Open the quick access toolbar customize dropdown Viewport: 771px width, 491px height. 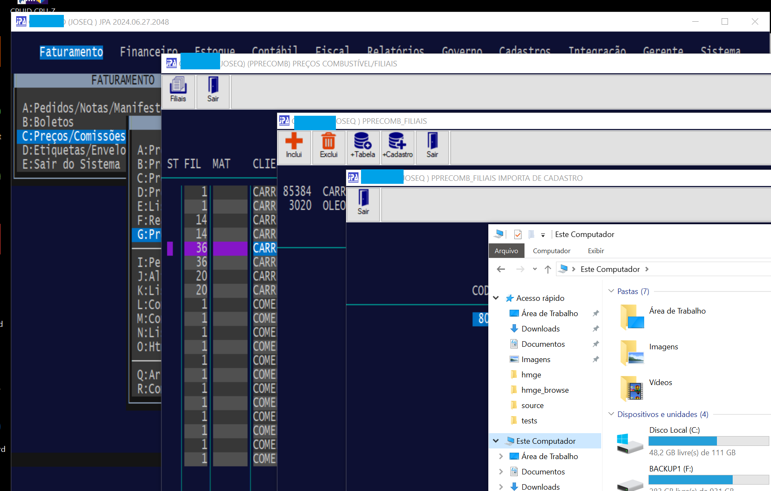[543, 235]
